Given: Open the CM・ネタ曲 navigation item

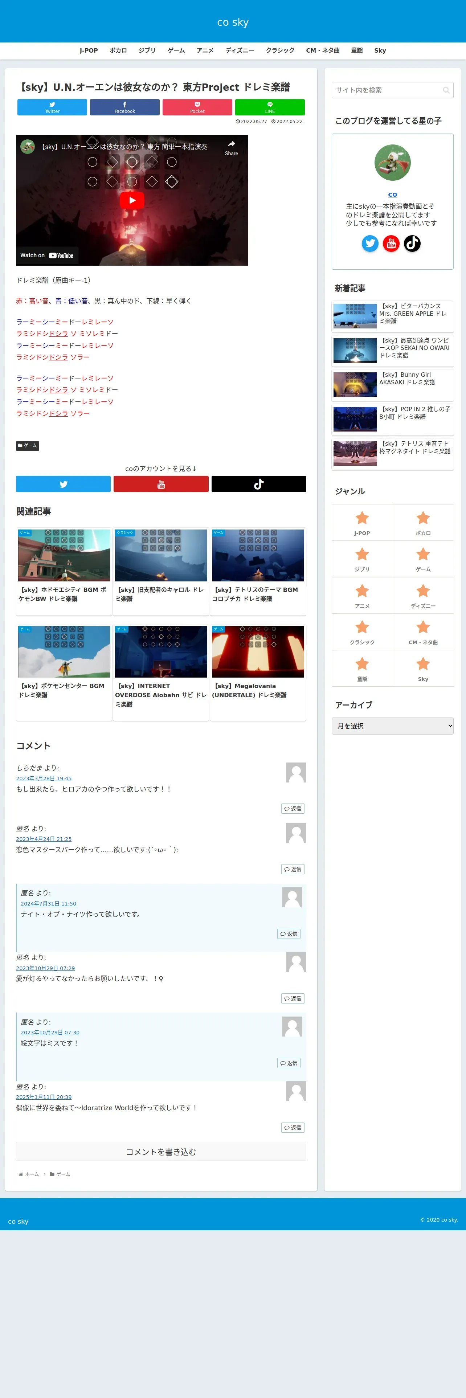Looking at the screenshot, I should click(323, 50).
